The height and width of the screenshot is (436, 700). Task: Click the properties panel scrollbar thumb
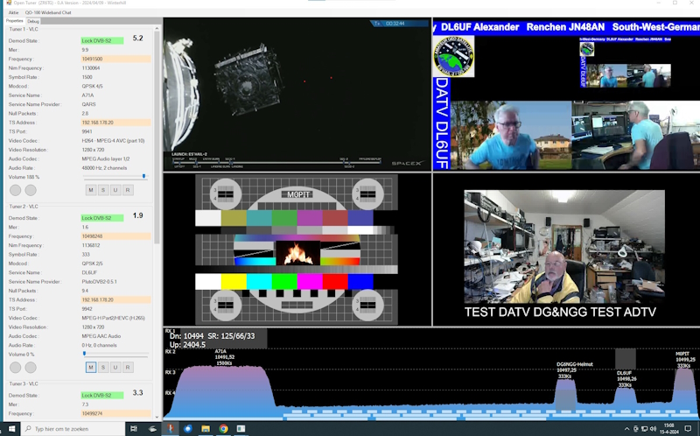[x=157, y=137]
